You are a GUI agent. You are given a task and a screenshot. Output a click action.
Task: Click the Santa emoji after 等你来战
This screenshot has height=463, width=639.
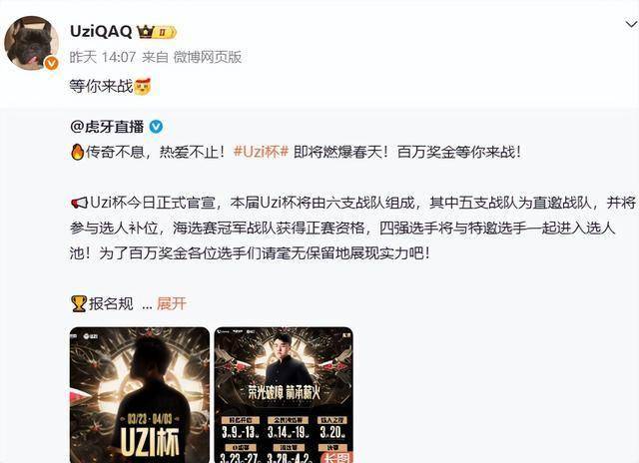(x=142, y=86)
